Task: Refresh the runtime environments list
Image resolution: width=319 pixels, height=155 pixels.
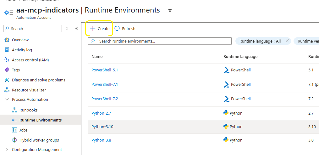Action: click(125, 28)
